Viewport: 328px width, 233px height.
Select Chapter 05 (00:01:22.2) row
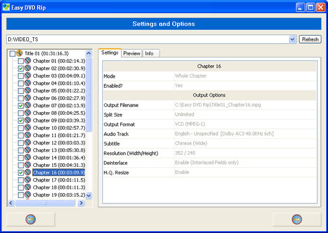click(x=59, y=91)
